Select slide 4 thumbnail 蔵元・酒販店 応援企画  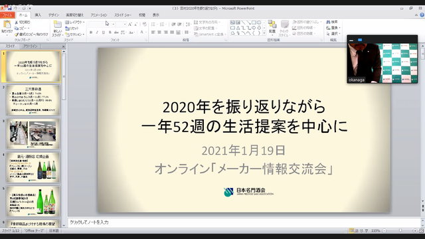pyautogui.click(x=33, y=167)
